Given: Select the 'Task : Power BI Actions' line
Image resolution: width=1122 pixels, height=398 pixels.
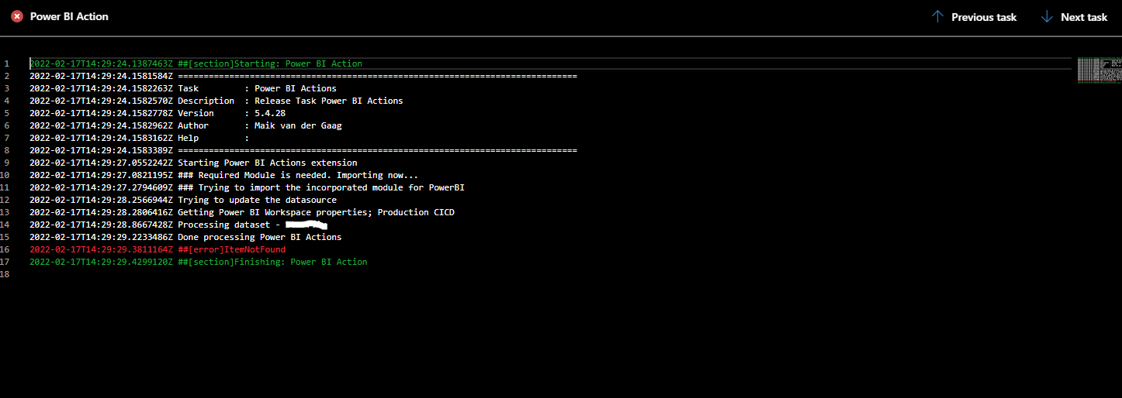Looking at the screenshot, I should tap(183, 88).
